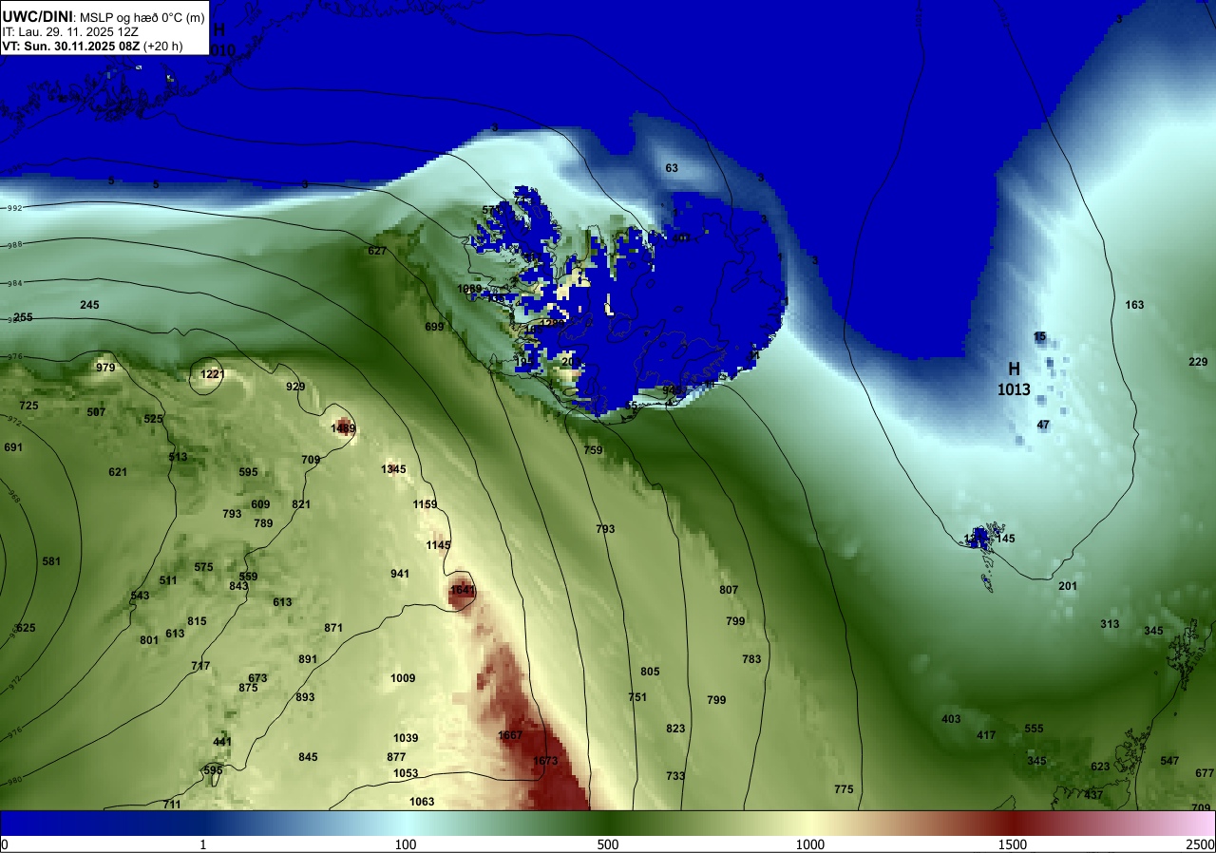1216x853 pixels.
Task: Click the H 1013 high pressure label
Action: pos(1014,379)
